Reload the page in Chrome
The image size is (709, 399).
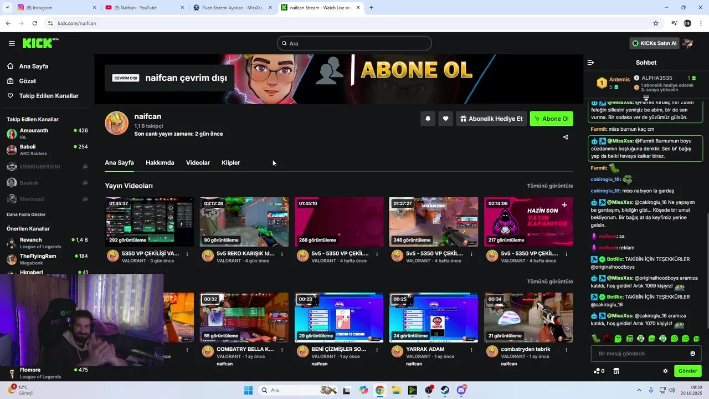coord(34,23)
